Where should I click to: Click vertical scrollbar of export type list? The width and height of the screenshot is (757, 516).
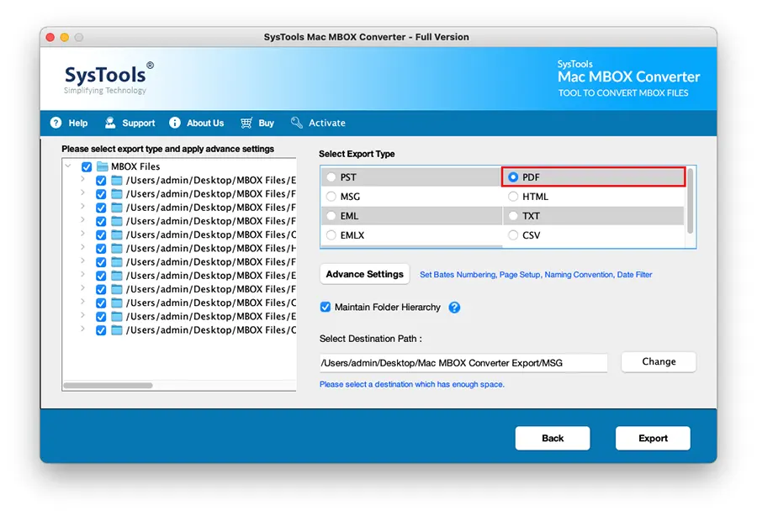pyautogui.click(x=691, y=201)
